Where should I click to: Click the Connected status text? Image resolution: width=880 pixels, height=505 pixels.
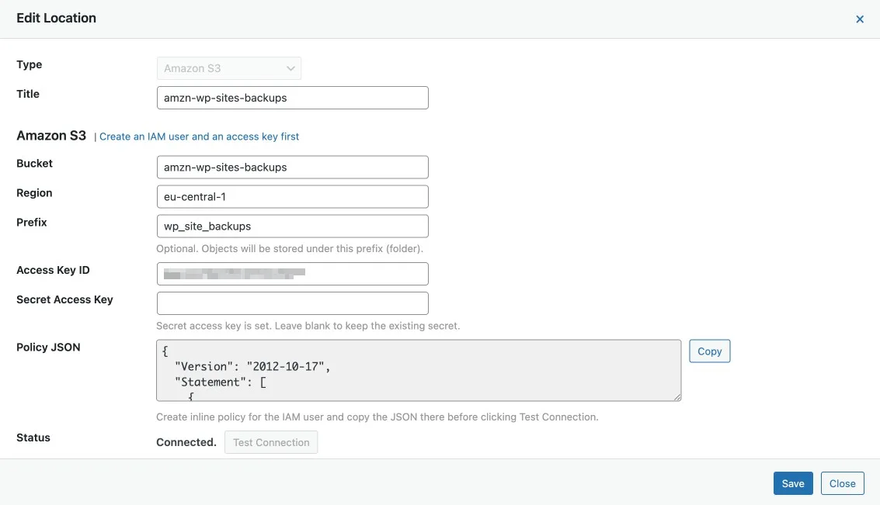tap(186, 442)
